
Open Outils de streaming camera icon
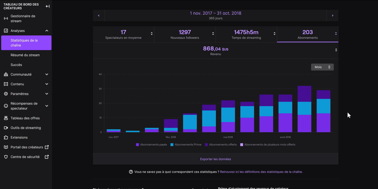point(6,128)
